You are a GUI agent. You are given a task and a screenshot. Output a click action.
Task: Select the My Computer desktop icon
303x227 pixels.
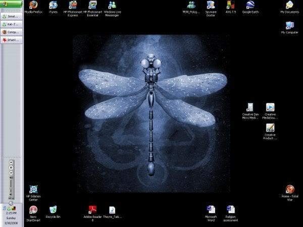tap(290, 28)
